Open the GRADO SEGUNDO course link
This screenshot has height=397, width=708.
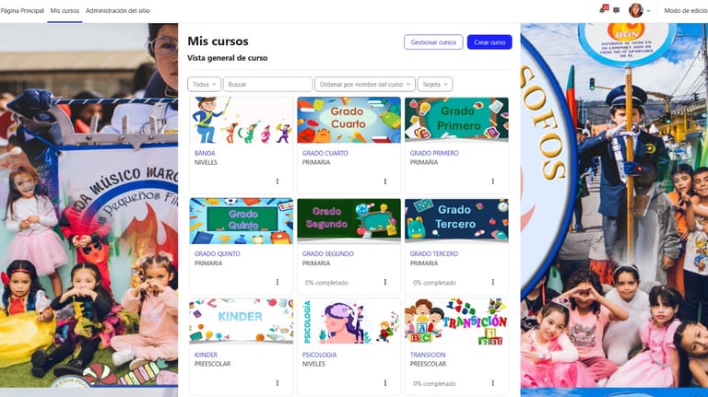click(x=328, y=254)
